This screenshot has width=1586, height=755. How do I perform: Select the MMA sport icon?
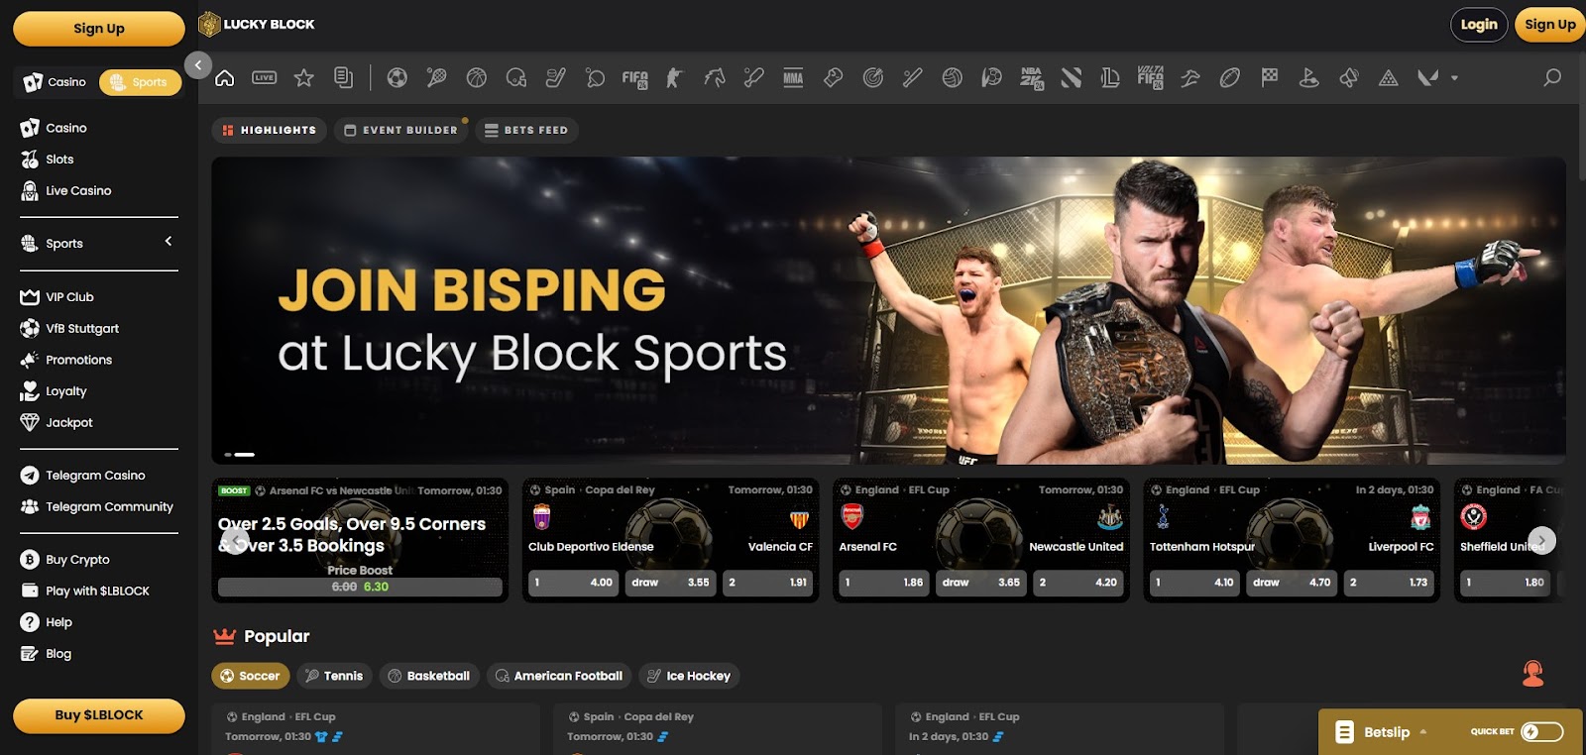(793, 77)
